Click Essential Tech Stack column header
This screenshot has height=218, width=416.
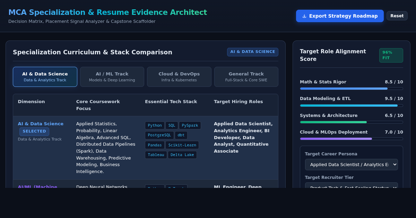click(171, 102)
